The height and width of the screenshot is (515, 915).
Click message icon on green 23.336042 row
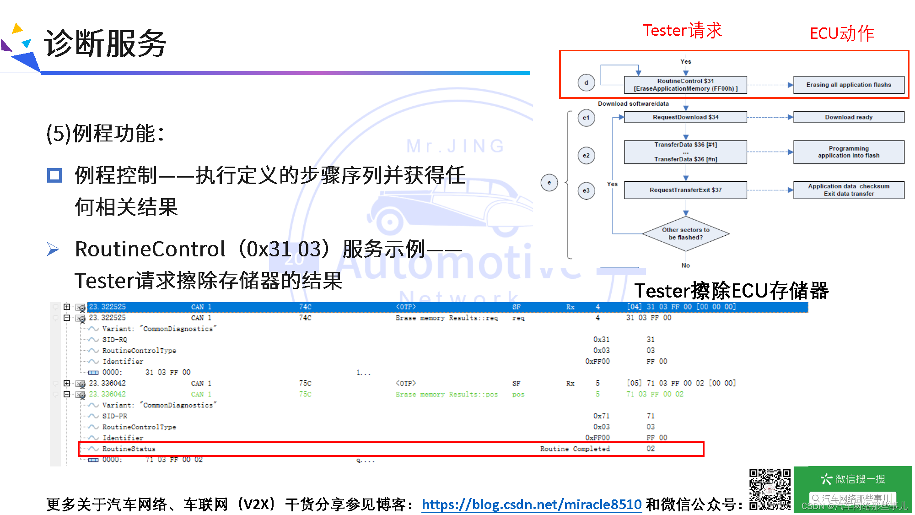click(81, 395)
